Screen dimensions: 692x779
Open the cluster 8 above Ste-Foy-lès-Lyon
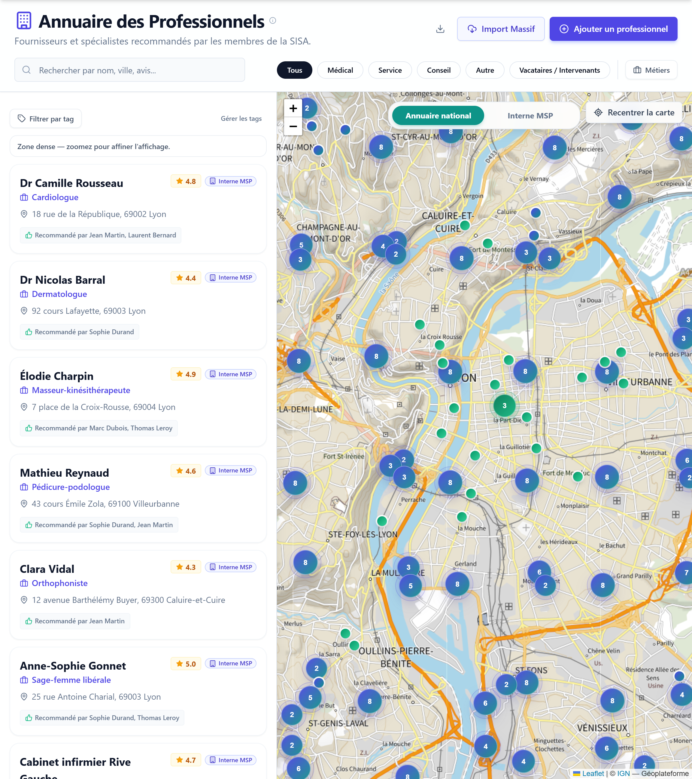coord(295,483)
